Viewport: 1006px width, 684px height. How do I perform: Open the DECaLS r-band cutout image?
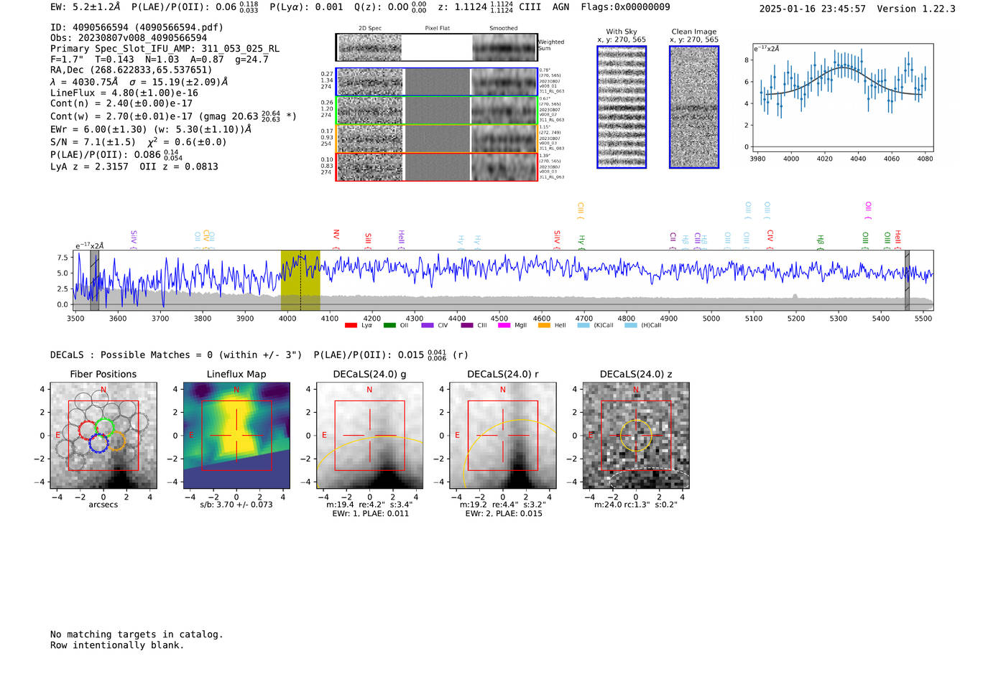(x=503, y=436)
